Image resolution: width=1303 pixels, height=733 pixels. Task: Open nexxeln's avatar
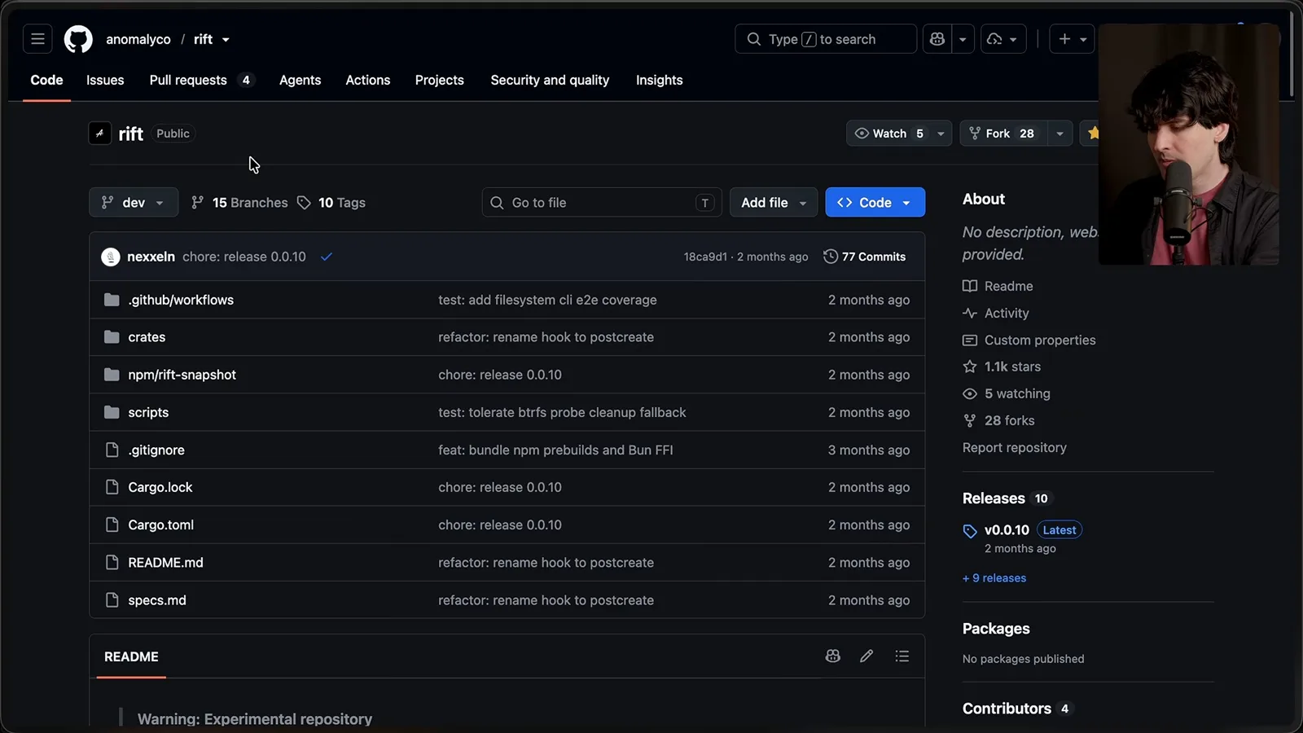click(x=111, y=257)
